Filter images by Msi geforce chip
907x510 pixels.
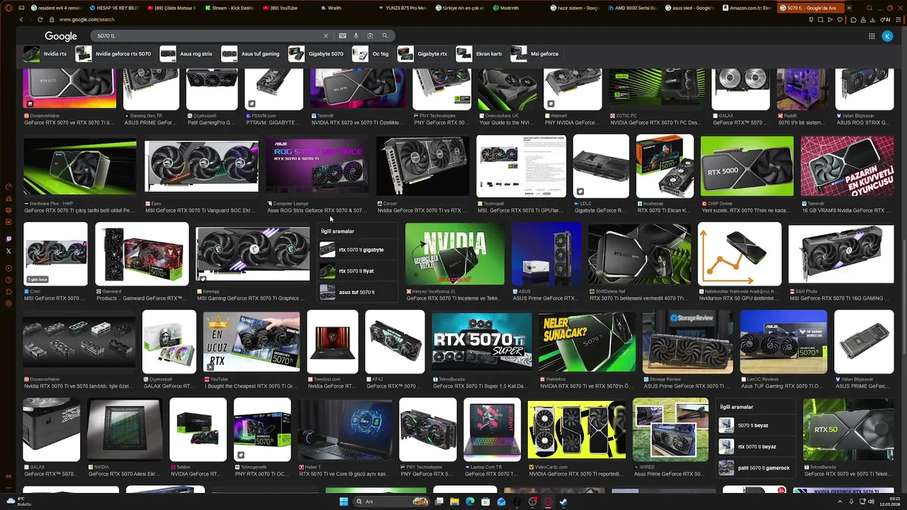click(x=536, y=54)
